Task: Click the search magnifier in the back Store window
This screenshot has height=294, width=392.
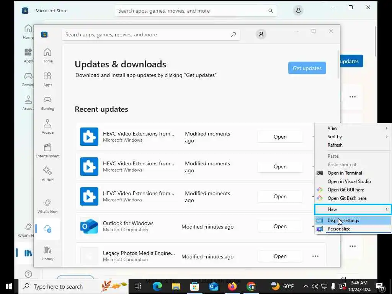Action: coord(271,11)
